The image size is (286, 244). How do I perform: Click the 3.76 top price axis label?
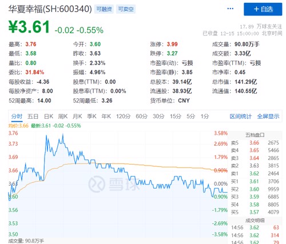[13, 133]
